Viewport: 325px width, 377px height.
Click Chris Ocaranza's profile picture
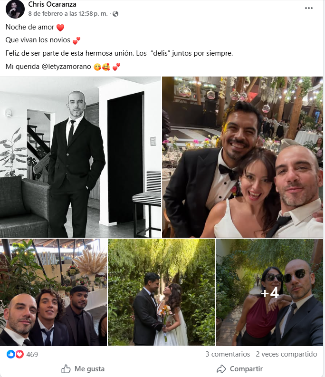coord(15,9)
